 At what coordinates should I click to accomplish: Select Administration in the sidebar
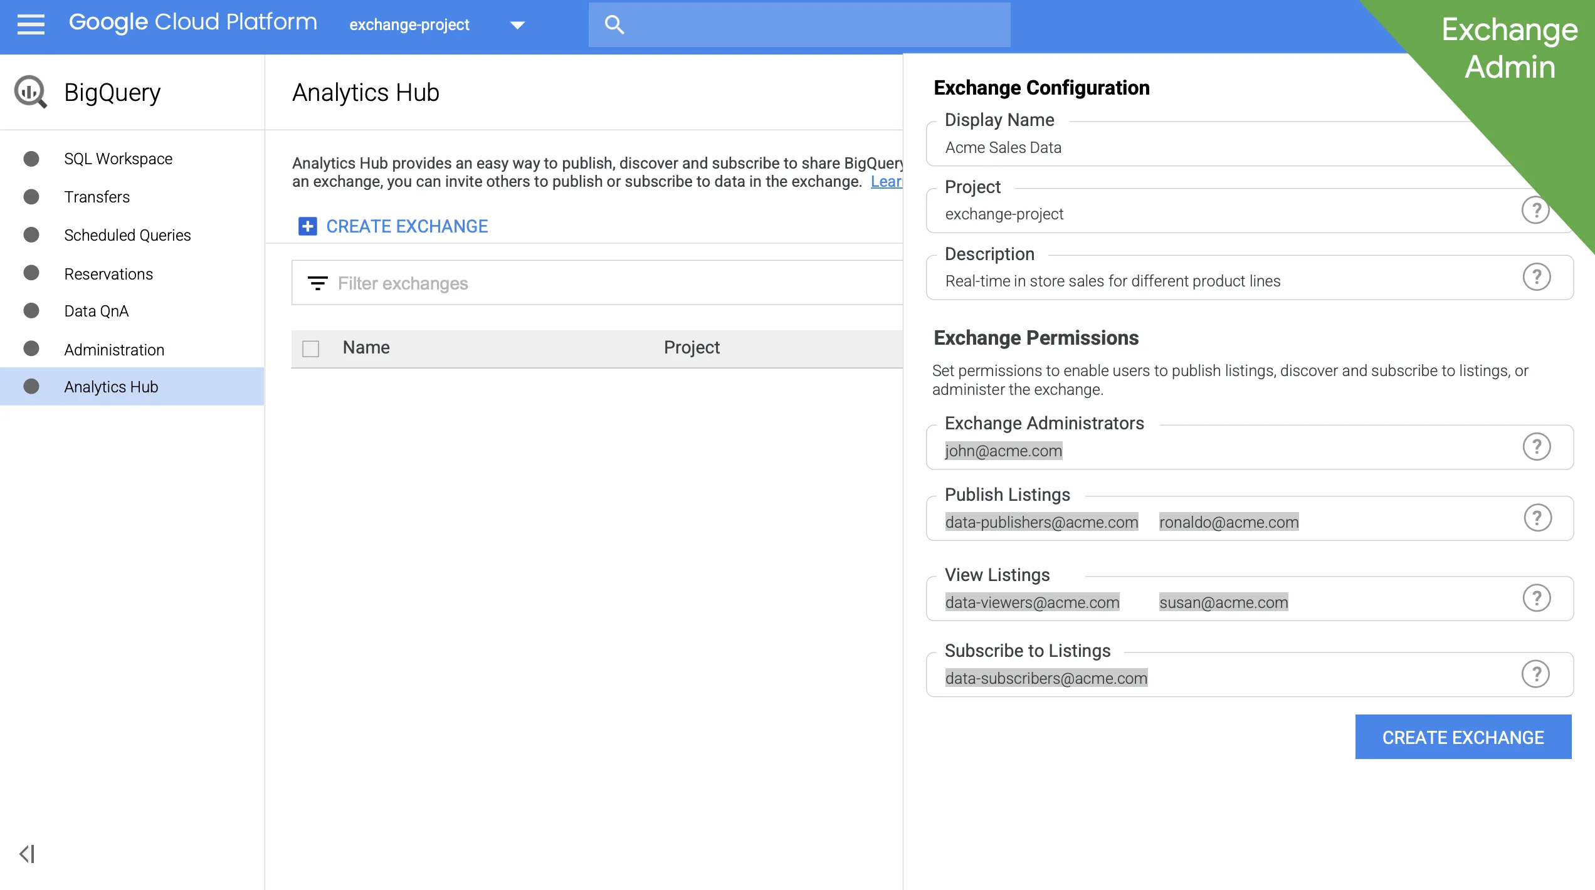point(114,350)
